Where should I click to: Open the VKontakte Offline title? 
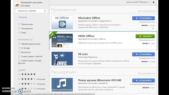pos(89,18)
